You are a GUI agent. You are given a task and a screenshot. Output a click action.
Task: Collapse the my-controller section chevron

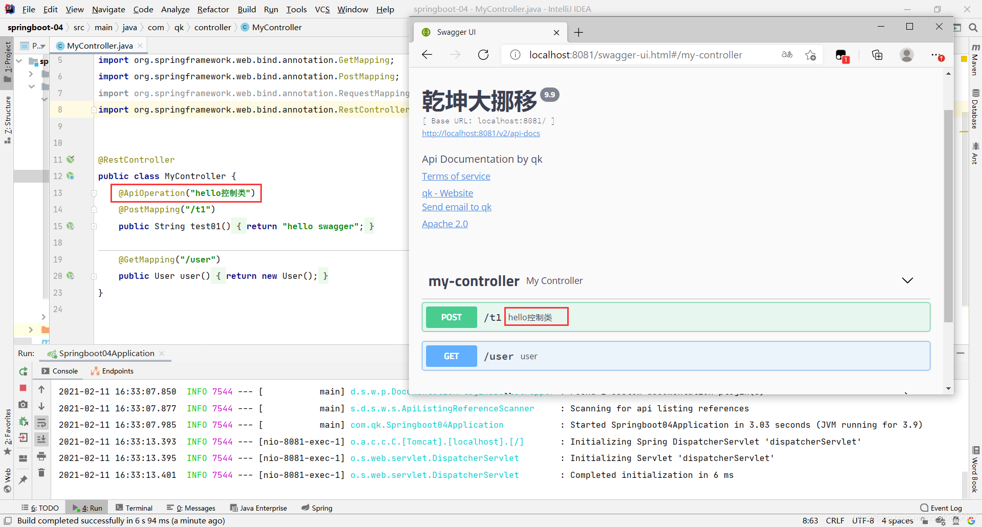[907, 280]
